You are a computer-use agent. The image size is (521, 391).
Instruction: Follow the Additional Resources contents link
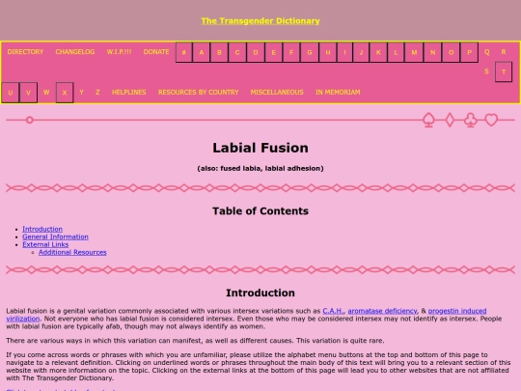[x=72, y=252]
